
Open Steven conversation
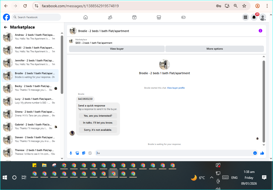click(x=30, y=140)
